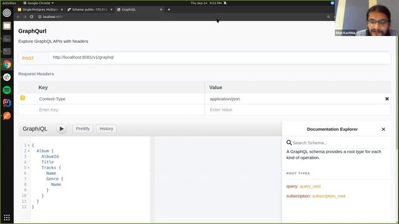Click the video call participant thumbnail
The width and height of the screenshot is (399, 224).
(367, 18)
